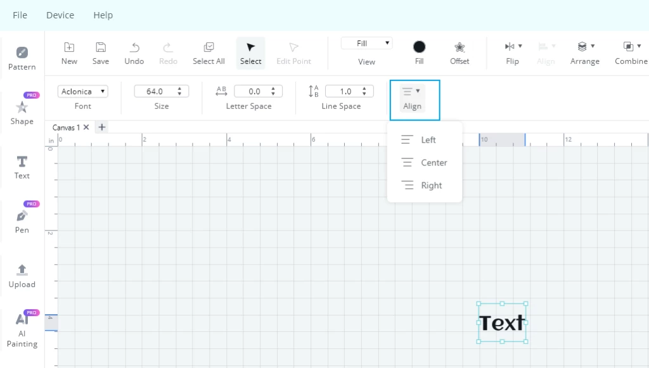Screen dimensions: 649x368
Task: Open the Upload panel
Action: coord(22,276)
